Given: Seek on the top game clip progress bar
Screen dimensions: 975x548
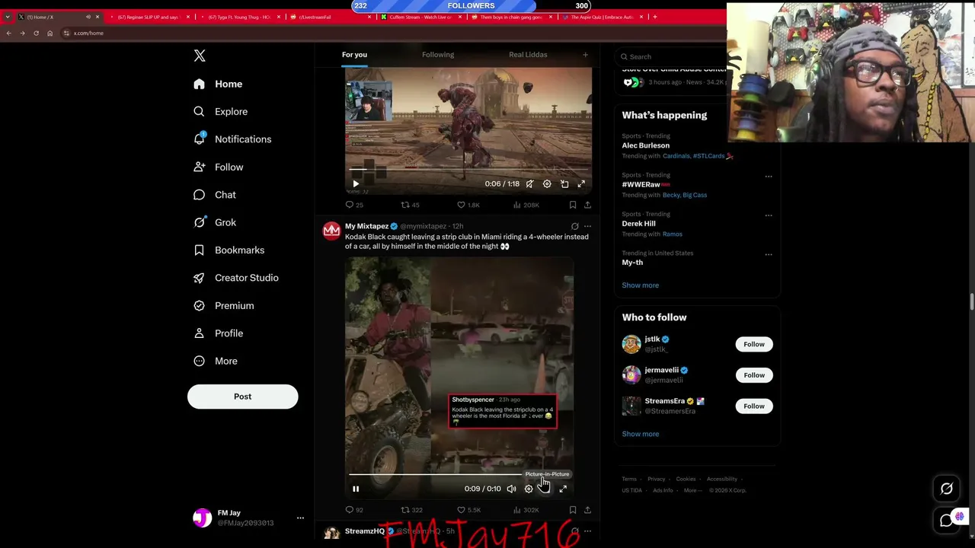Looking at the screenshot, I should 468,168.
